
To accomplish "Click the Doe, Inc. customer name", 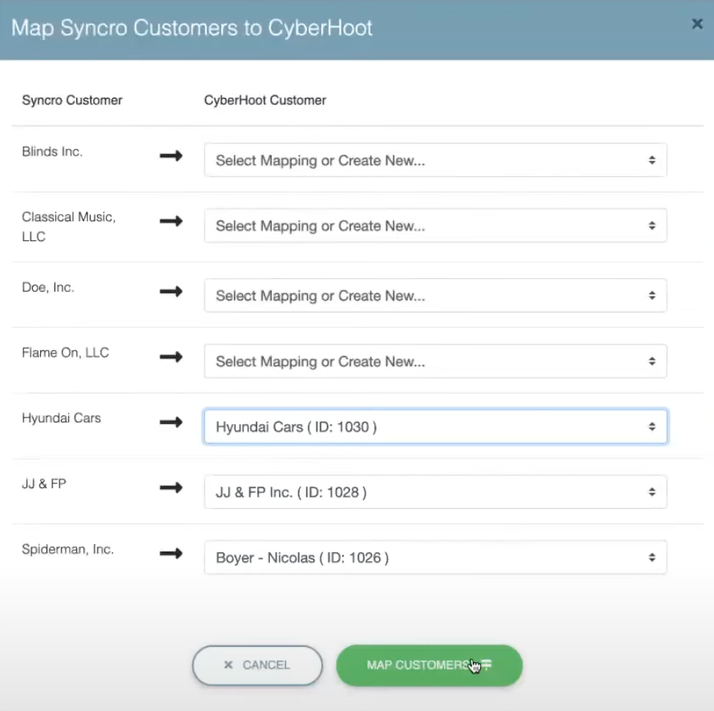I will tap(48, 288).
